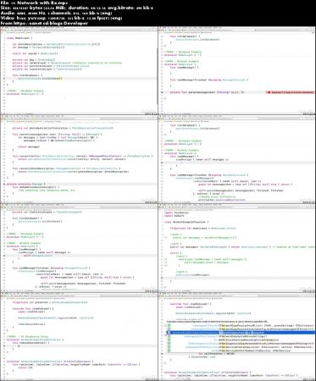Open the frame showing the shared singleton class declaration
This screenshot has width=316, height=381.
[79, 70]
